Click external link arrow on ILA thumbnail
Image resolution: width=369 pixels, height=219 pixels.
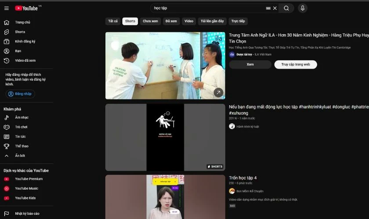click(x=218, y=92)
